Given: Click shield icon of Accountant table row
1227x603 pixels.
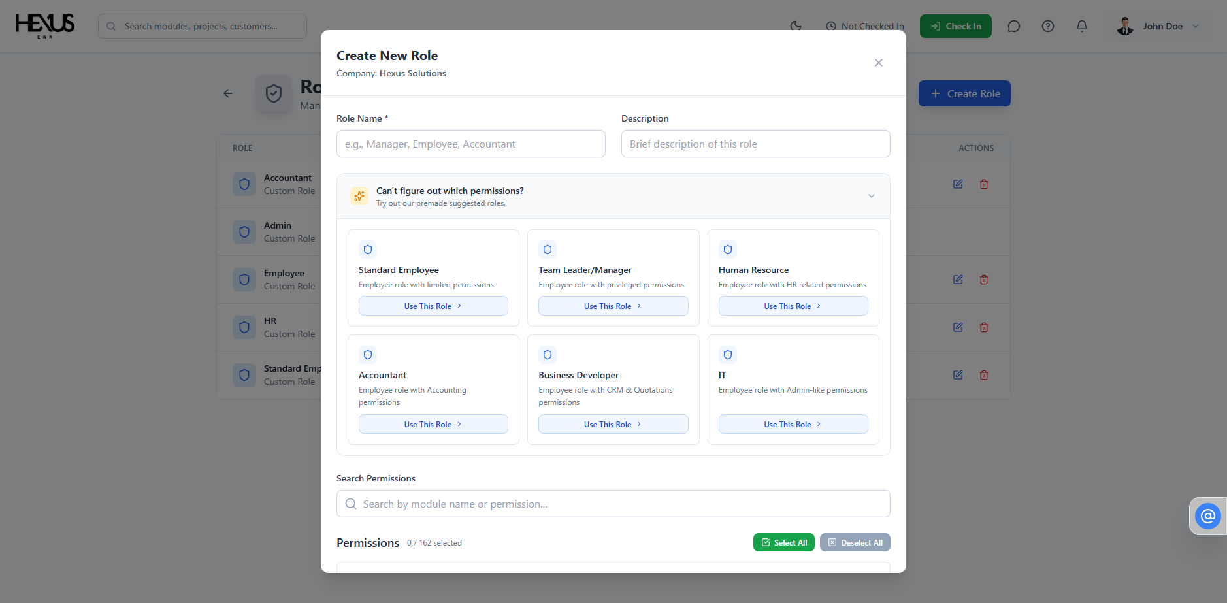Looking at the screenshot, I should pyautogui.click(x=244, y=184).
